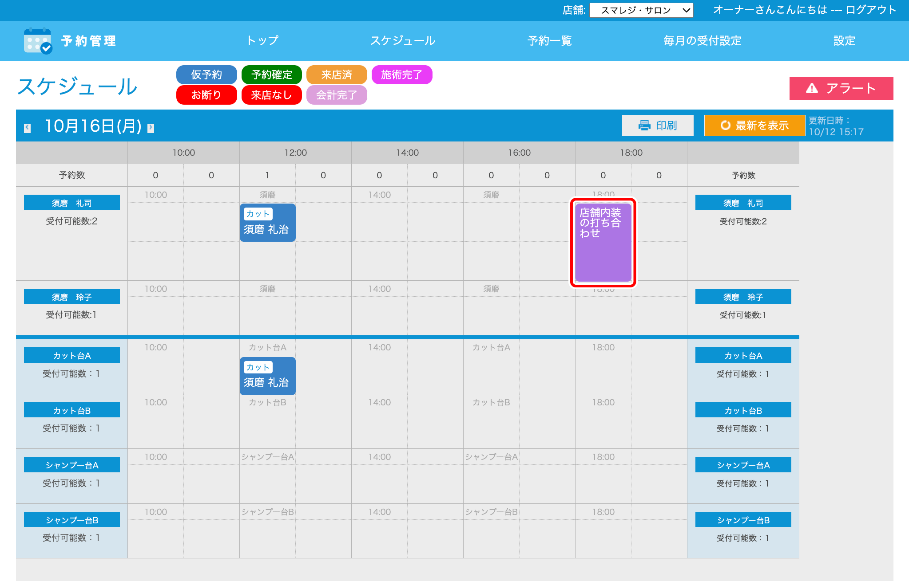
Task: Open the トップ menu
Action: point(262,41)
